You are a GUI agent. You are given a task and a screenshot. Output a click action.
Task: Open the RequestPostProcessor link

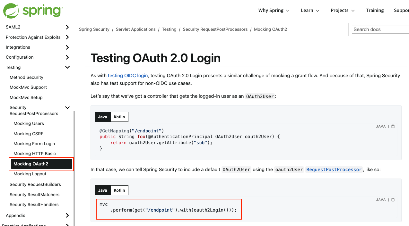point(334,170)
